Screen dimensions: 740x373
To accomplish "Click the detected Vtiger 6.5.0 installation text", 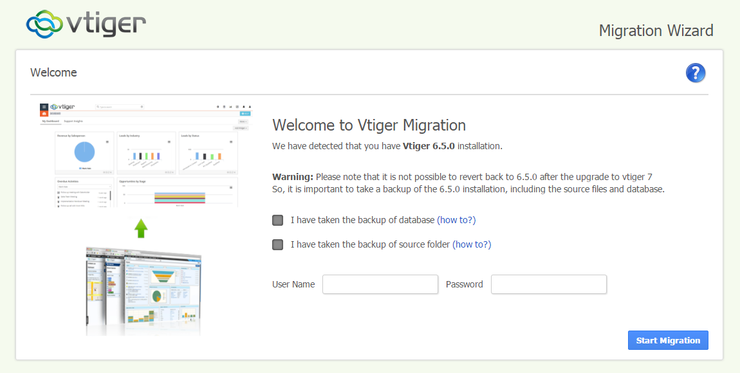I will click(x=387, y=146).
